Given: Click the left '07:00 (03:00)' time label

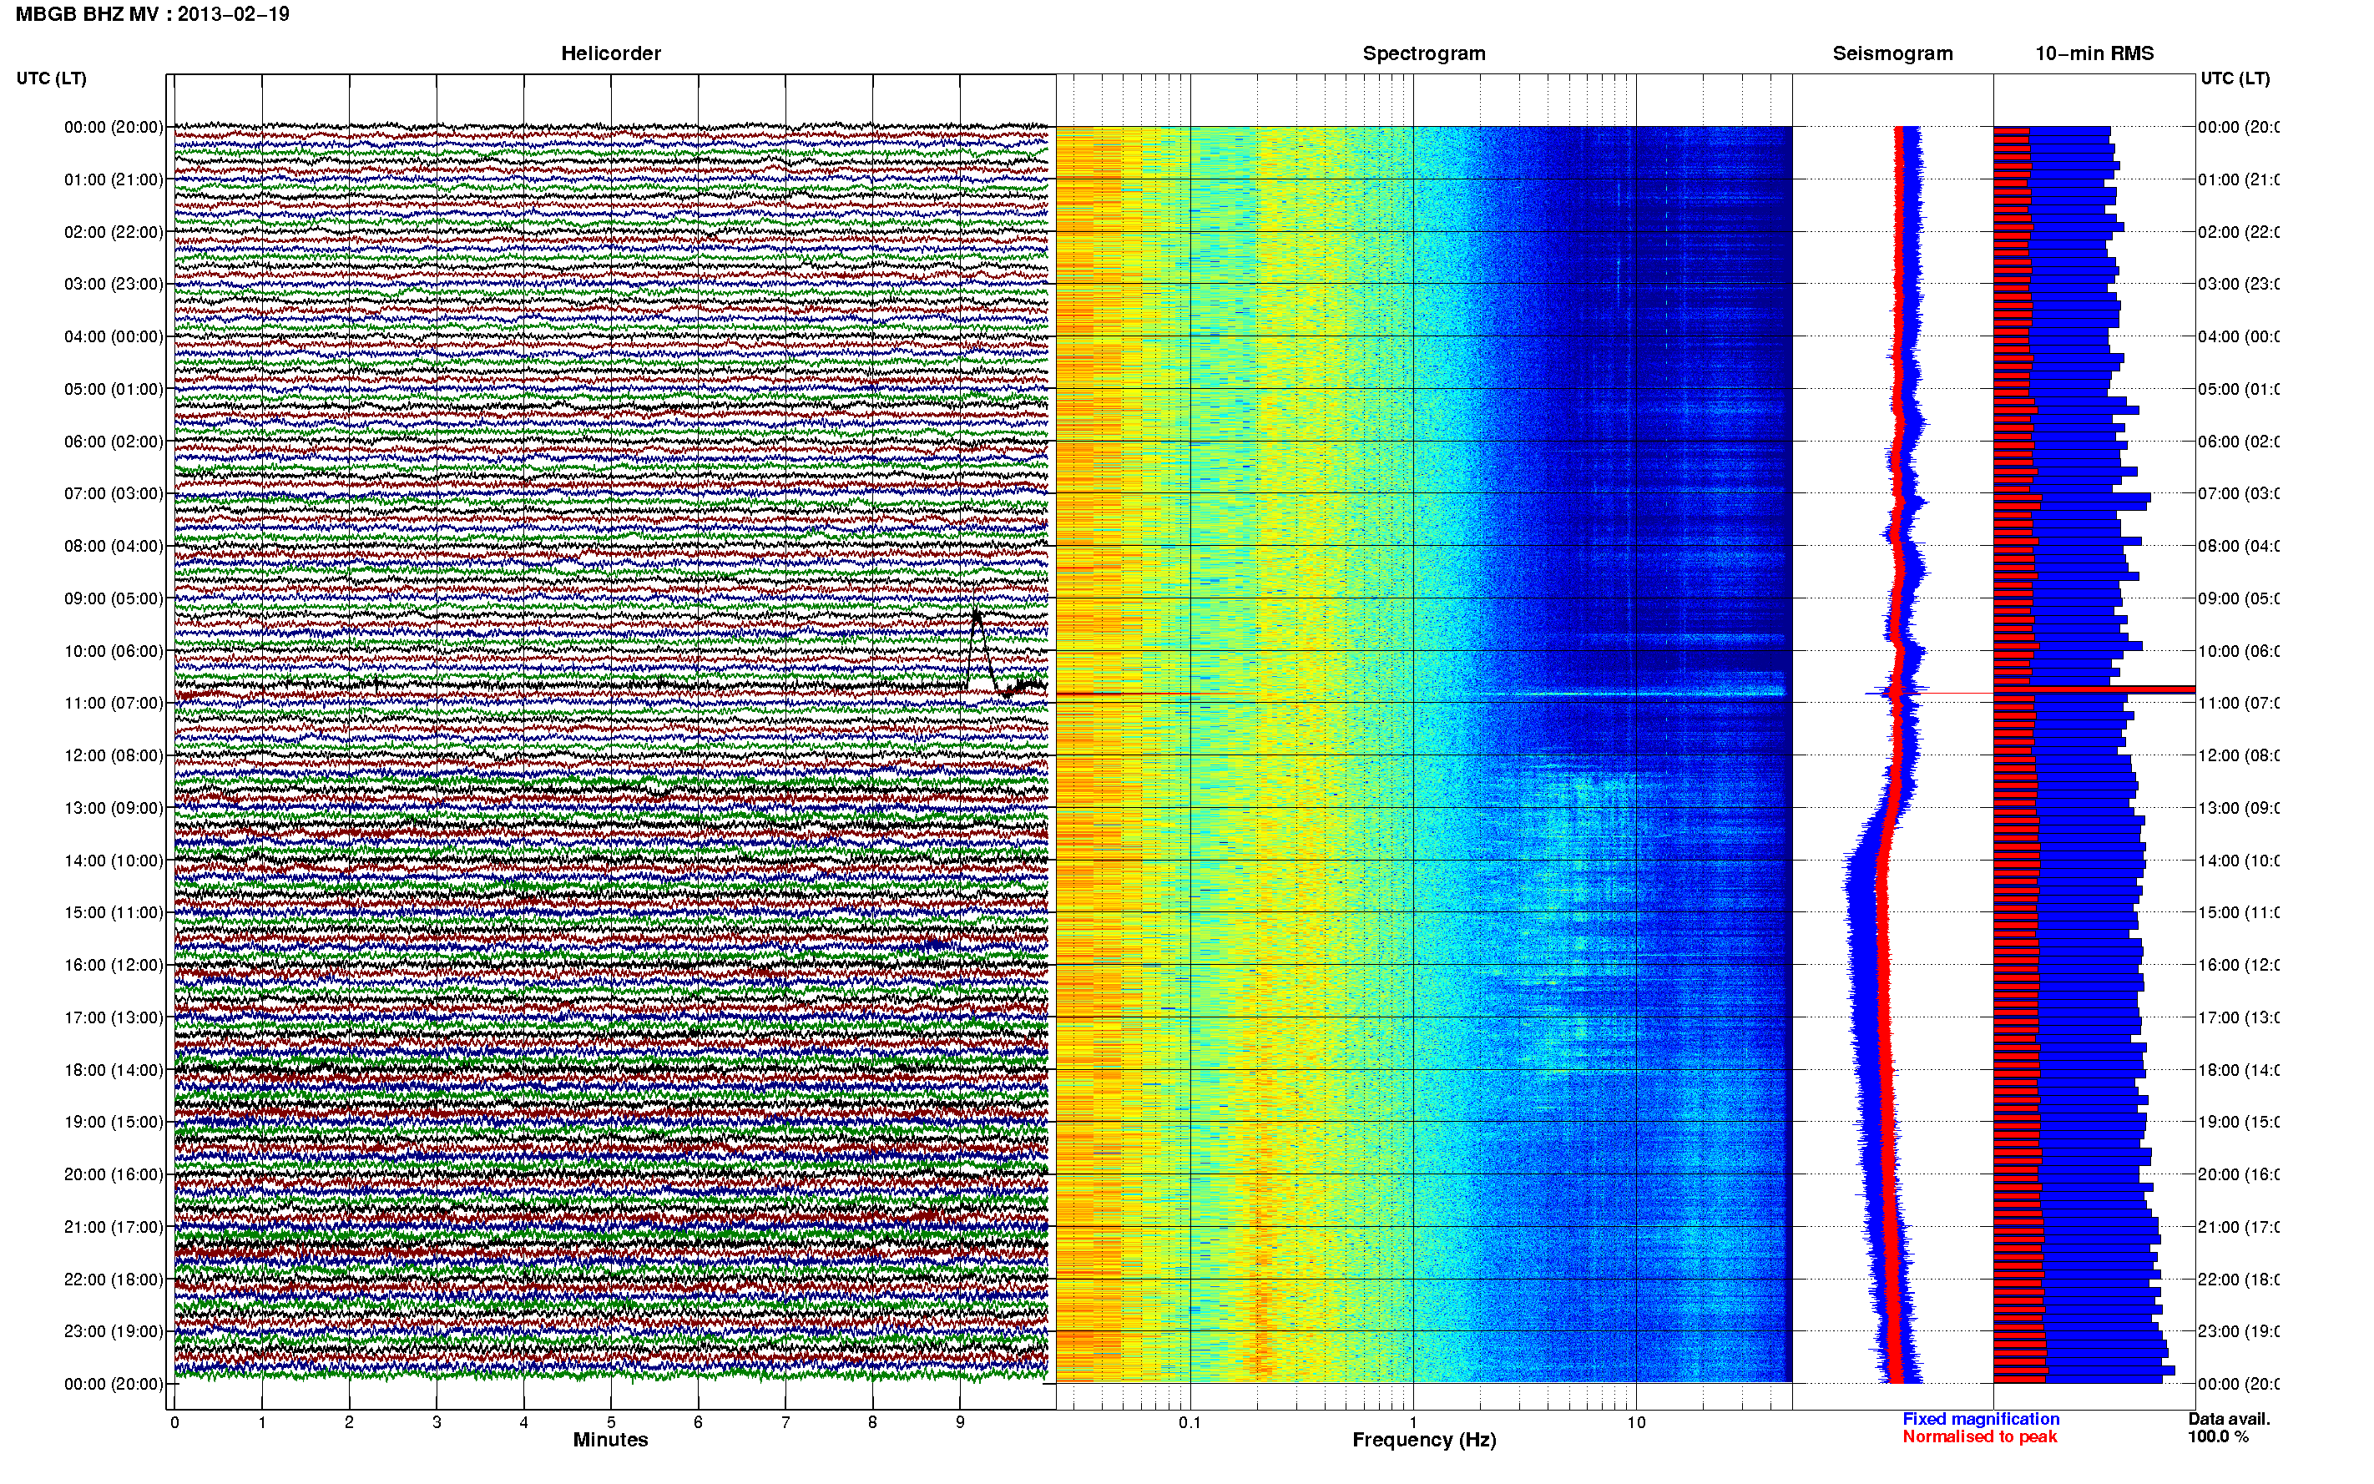Looking at the screenshot, I should point(114,493).
